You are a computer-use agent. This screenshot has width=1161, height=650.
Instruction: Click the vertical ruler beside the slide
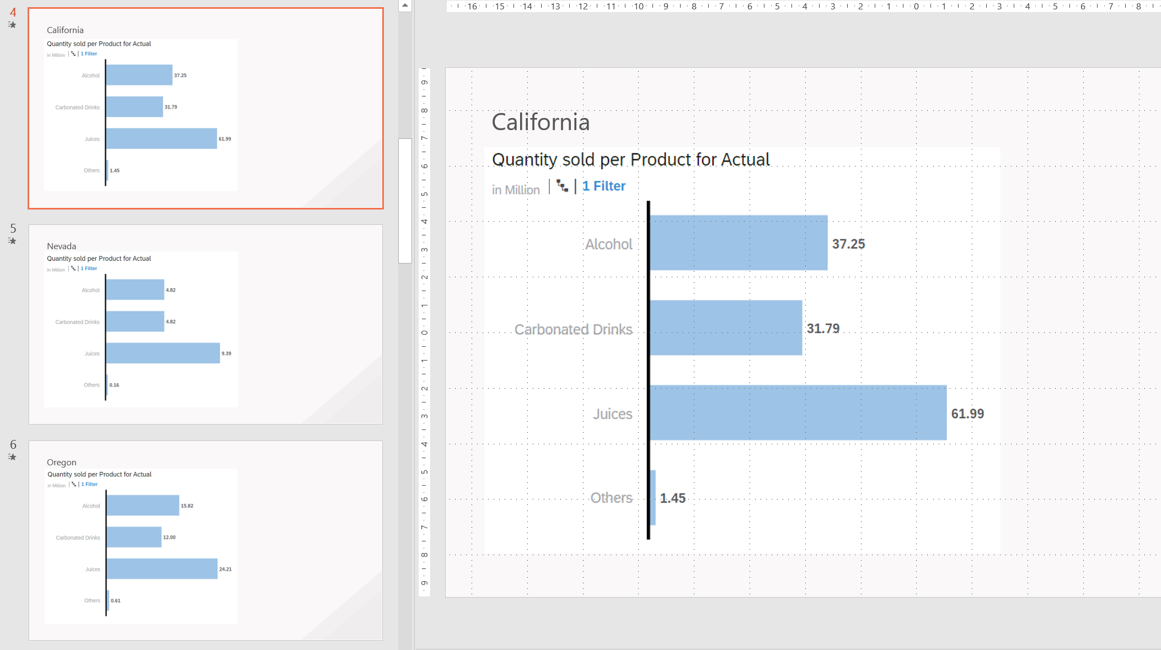(x=424, y=332)
